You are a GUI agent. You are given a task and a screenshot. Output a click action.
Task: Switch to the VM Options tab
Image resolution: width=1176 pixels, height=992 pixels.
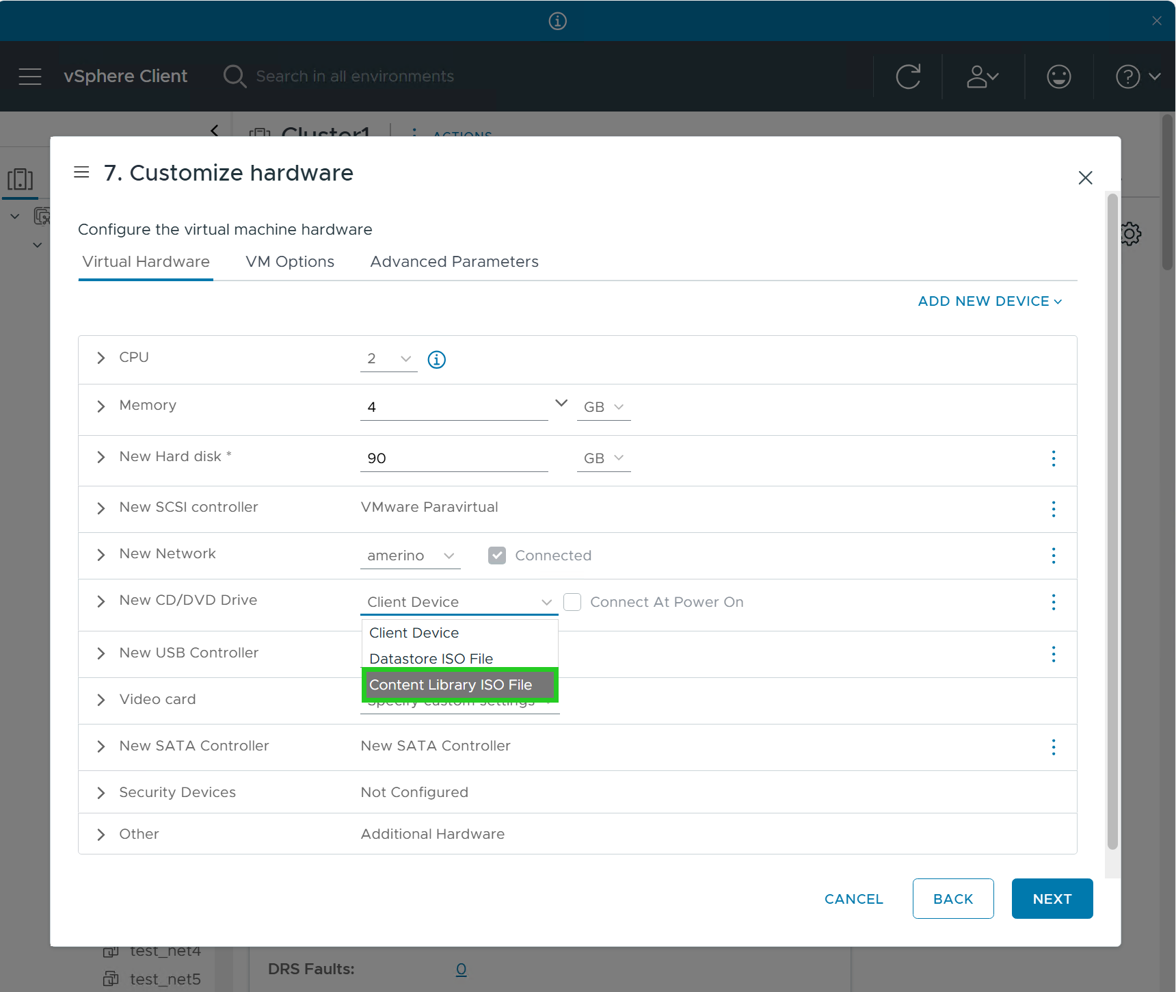click(290, 262)
